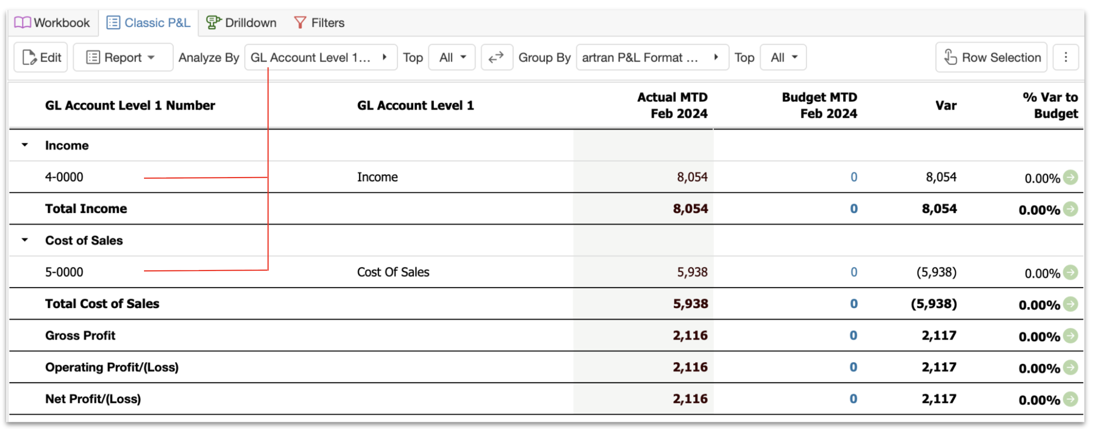Click green arrow icon in Net Profit/(Loss) row

tap(1070, 399)
